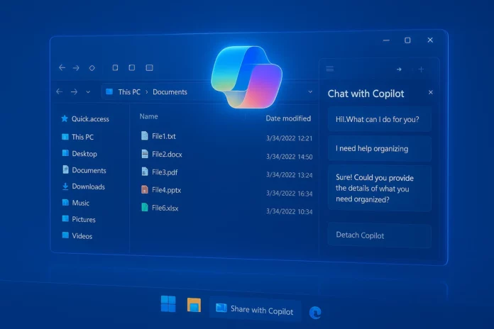494x329 pixels.
Task: Close the Chat with Copilot panel
Action: tap(431, 92)
